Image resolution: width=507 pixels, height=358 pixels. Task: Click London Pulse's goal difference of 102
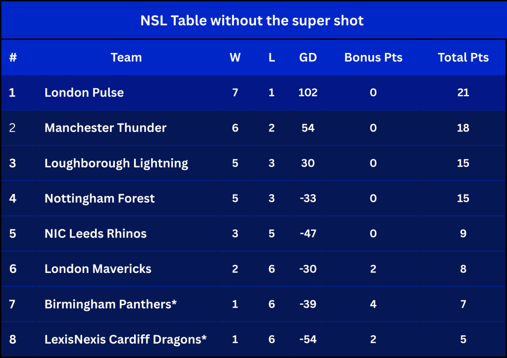pyautogui.click(x=308, y=92)
